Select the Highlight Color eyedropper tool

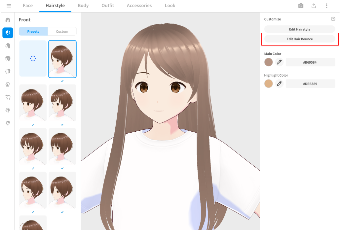tap(279, 84)
